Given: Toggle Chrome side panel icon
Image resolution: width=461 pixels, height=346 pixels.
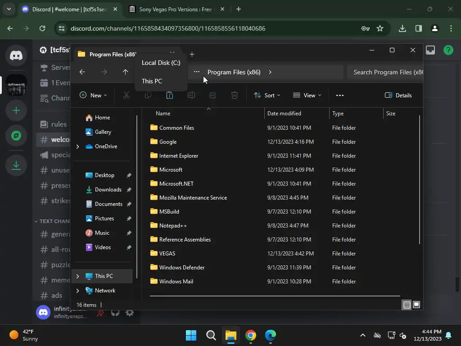Looking at the screenshot, I should tap(419, 28).
